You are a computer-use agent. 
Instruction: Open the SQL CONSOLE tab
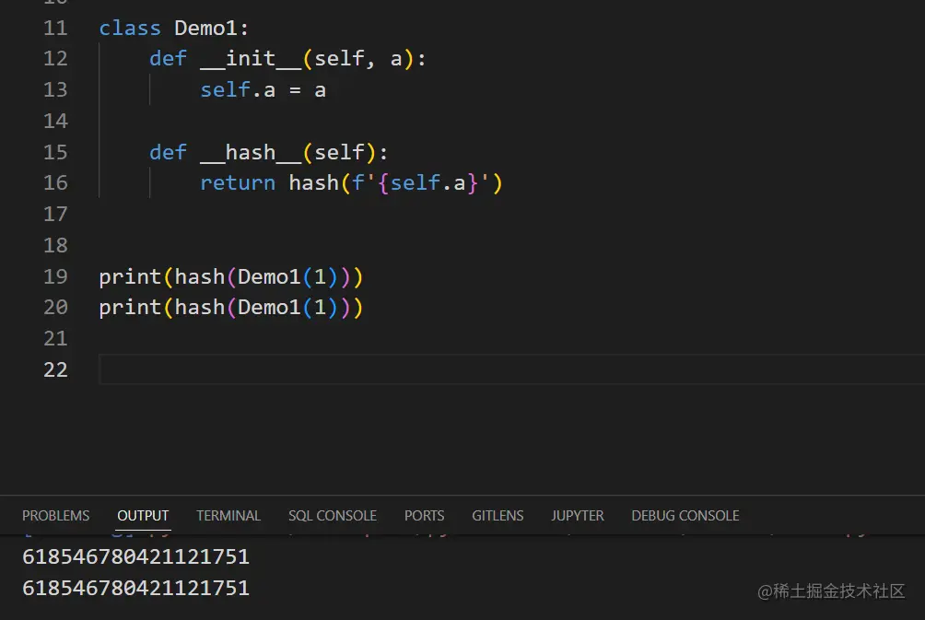click(332, 516)
